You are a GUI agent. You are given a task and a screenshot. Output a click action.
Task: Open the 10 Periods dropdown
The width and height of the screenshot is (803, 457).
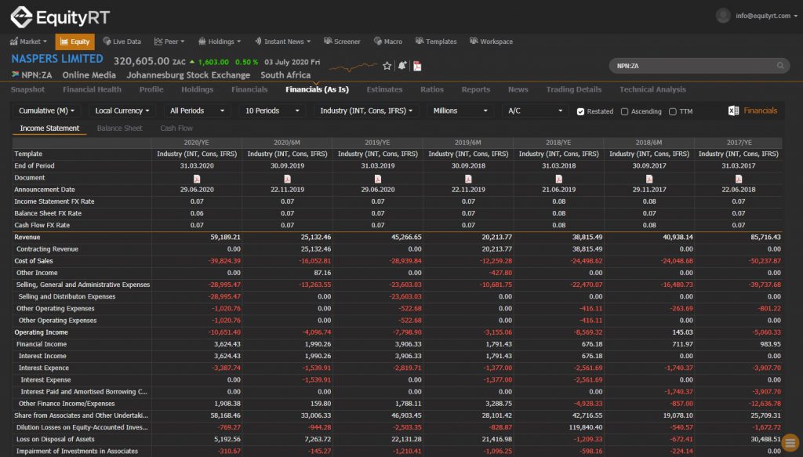(x=272, y=111)
